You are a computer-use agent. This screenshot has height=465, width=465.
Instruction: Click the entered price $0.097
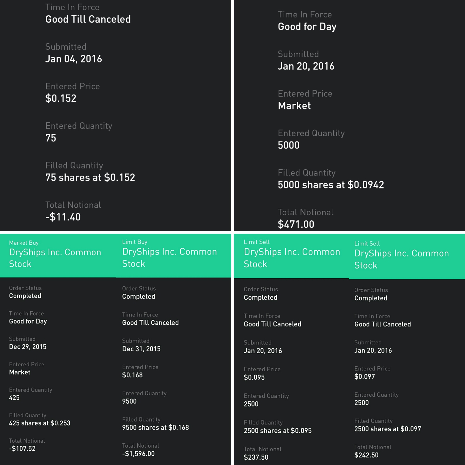pyautogui.click(x=365, y=376)
